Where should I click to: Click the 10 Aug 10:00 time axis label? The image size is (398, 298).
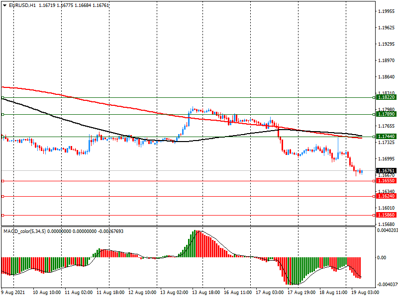point(47,293)
